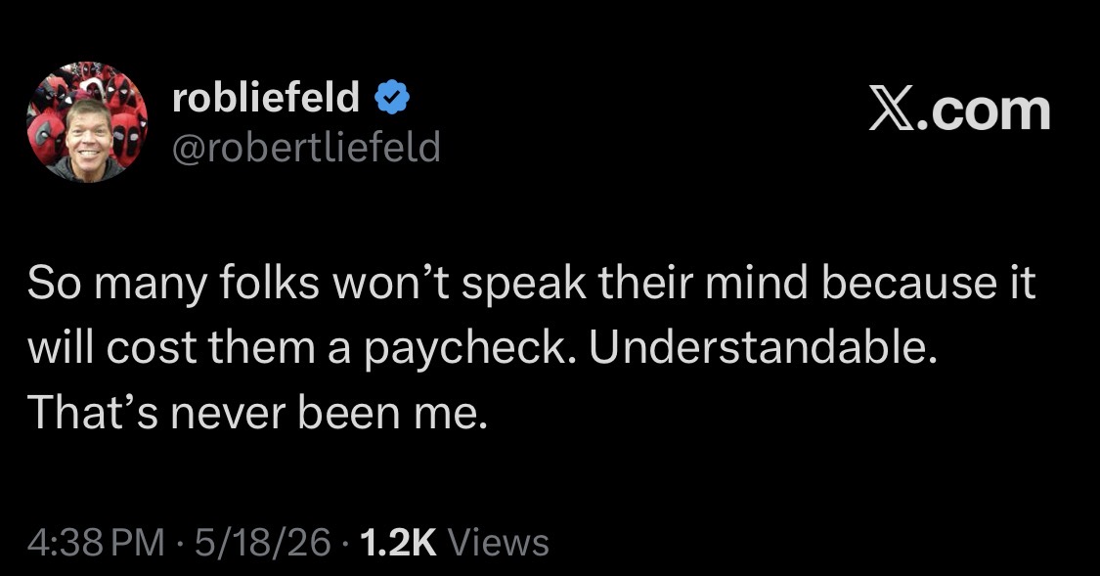Click the X logo glyph

[x=890, y=111]
